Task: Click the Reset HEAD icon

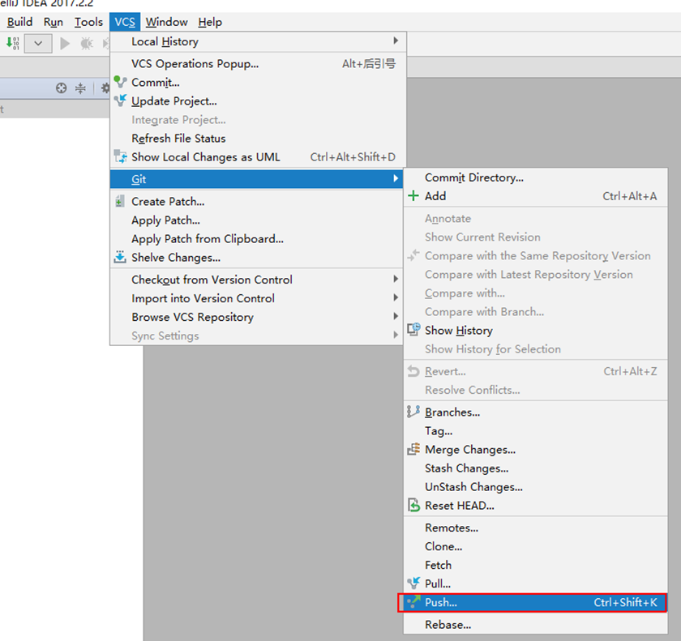Action: pos(414,505)
